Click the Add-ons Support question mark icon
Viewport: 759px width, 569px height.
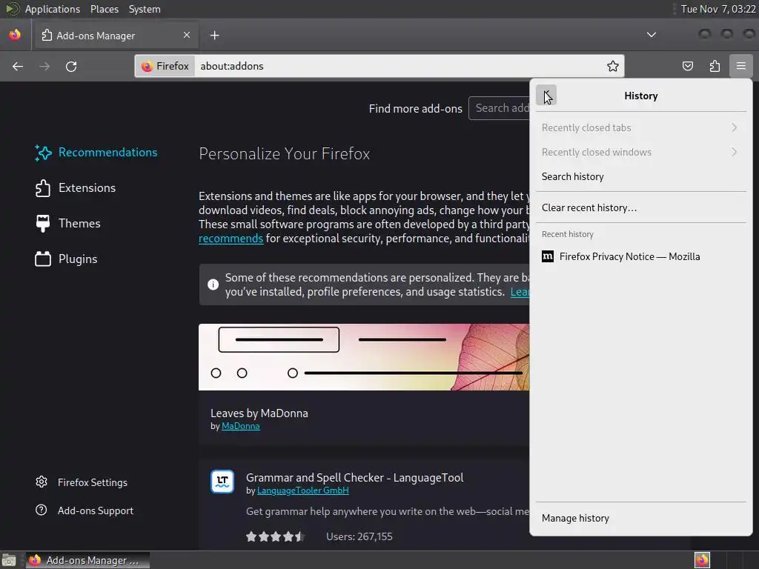pyautogui.click(x=42, y=510)
